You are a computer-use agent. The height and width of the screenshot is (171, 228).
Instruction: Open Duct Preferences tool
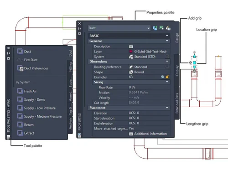[x=32, y=68]
